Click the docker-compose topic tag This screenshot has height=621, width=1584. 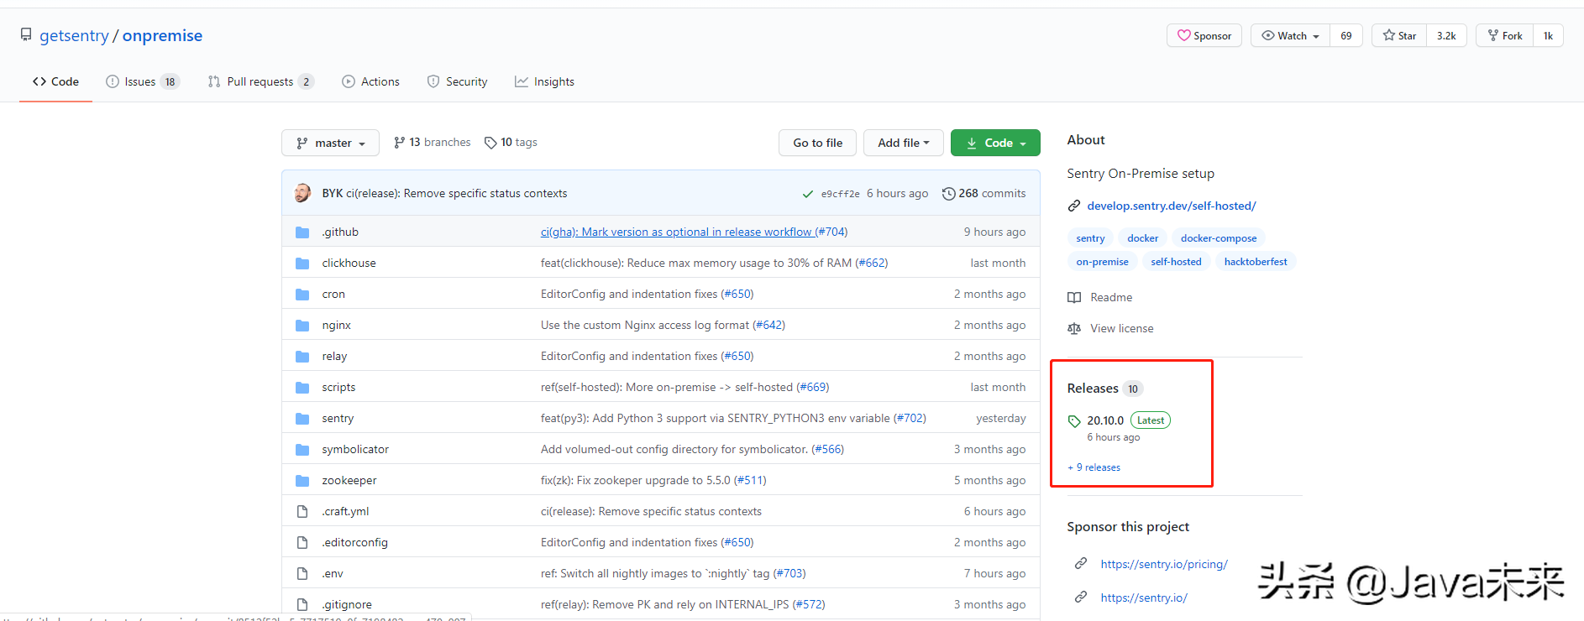pos(1219,238)
